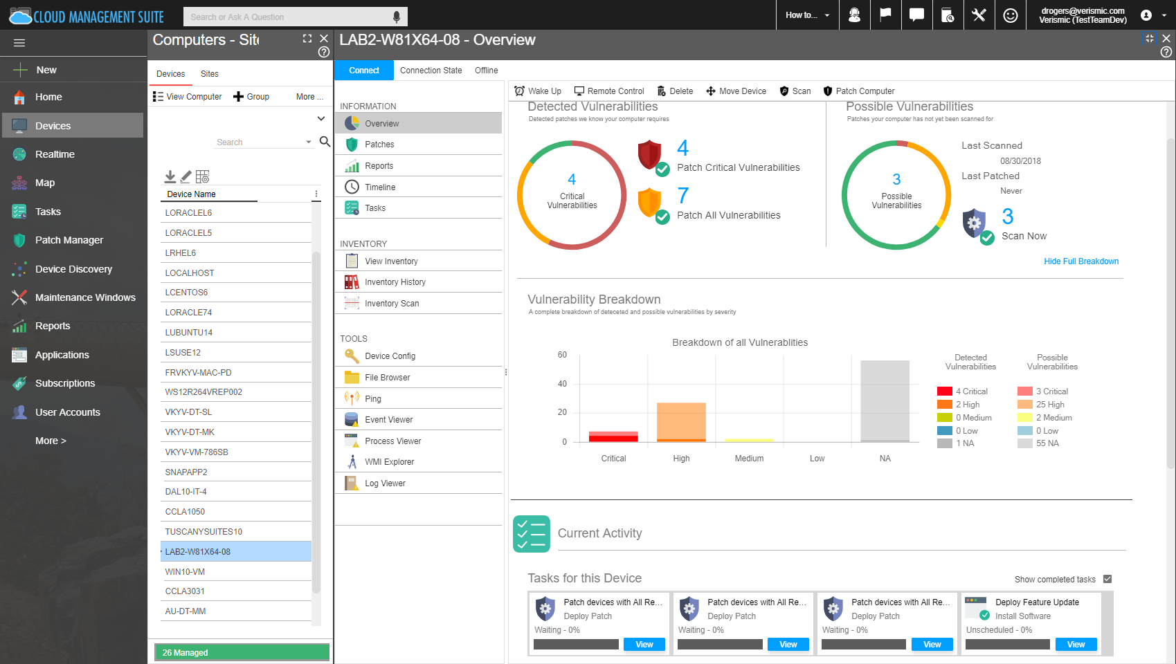This screenshot has height=664, width=1176.
Task: Open Device Name column options menu
Action: [316, 194]
